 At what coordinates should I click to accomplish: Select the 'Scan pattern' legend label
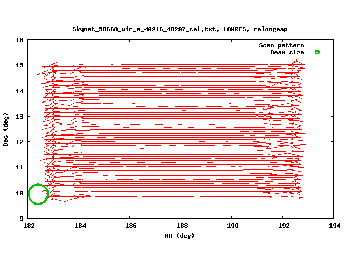(281, 45)
